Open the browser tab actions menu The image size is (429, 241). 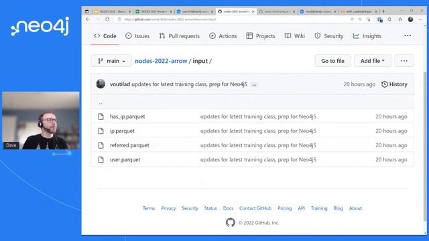(86, 11)
